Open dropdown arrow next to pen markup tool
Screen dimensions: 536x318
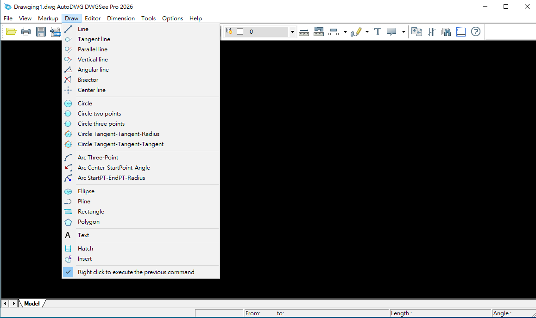tap(367, 32)
